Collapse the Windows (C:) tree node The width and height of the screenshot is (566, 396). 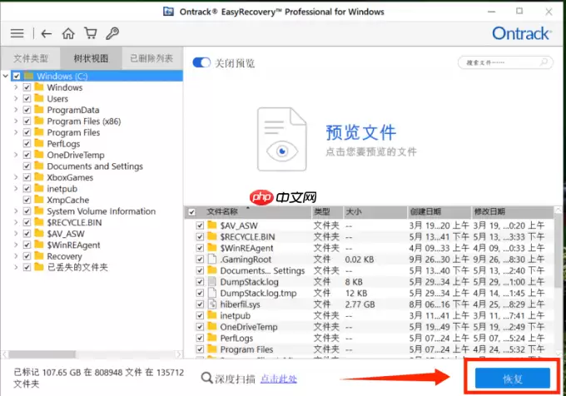point(6,76)
